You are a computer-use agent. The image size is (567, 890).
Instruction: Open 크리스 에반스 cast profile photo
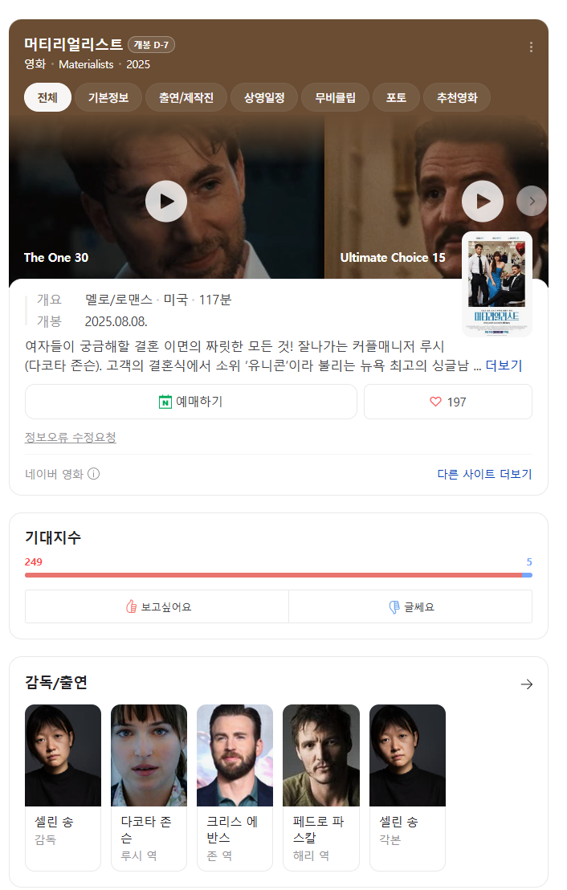pyautogui.click(x=235, y=755)
